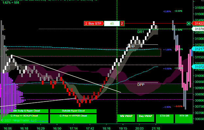Click 30650 on the price axis
The height and width of the screenshot is (130, 204).
pos(199,119)
